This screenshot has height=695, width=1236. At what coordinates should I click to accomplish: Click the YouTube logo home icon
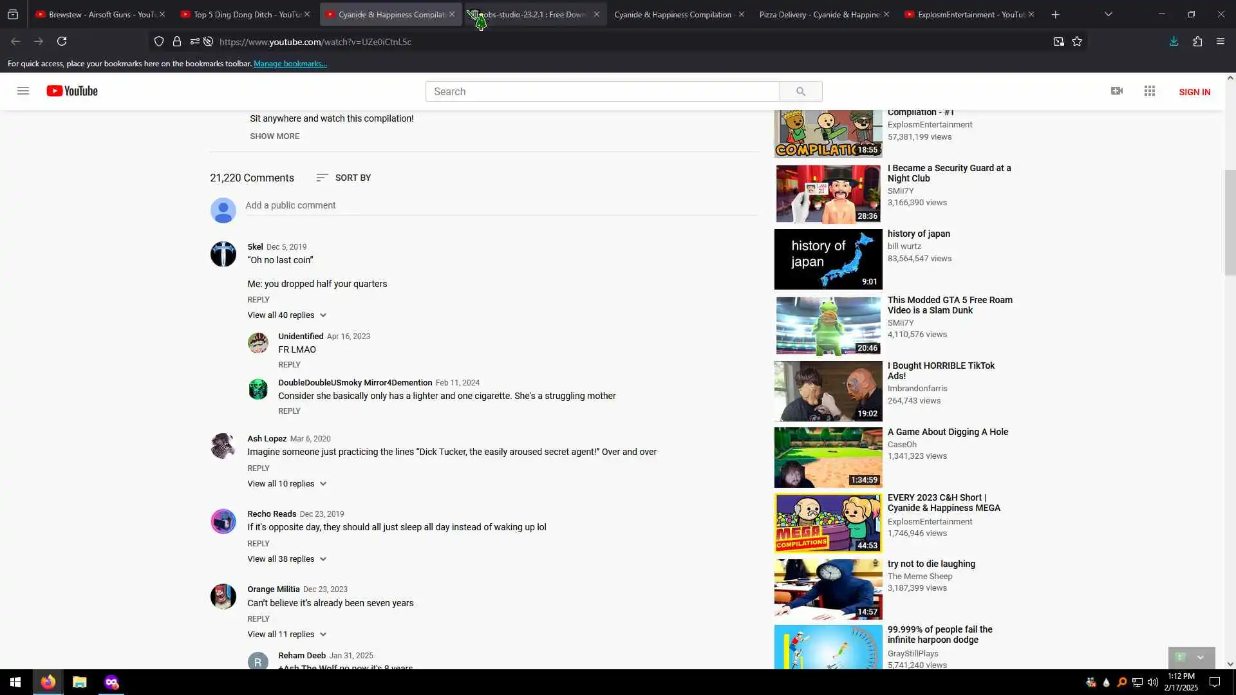pyautogui.click(x=72, y=91)
